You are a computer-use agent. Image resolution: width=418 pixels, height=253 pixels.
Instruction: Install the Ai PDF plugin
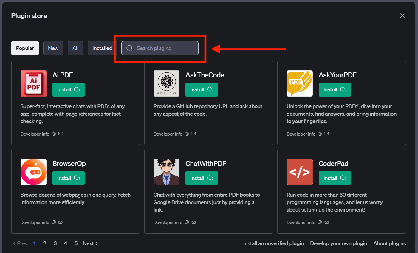pyautogui.click(x=69, y=90)
